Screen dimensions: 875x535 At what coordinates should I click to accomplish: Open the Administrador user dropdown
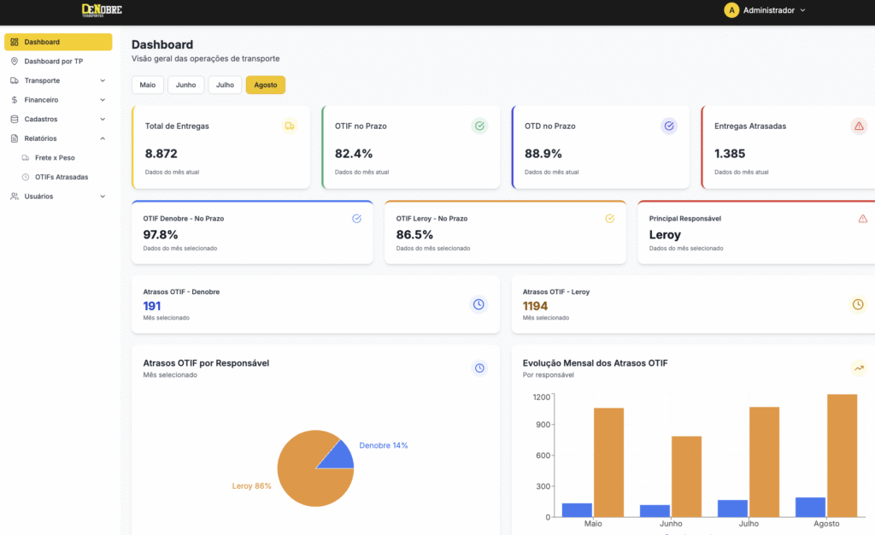(x=765, y=10)
